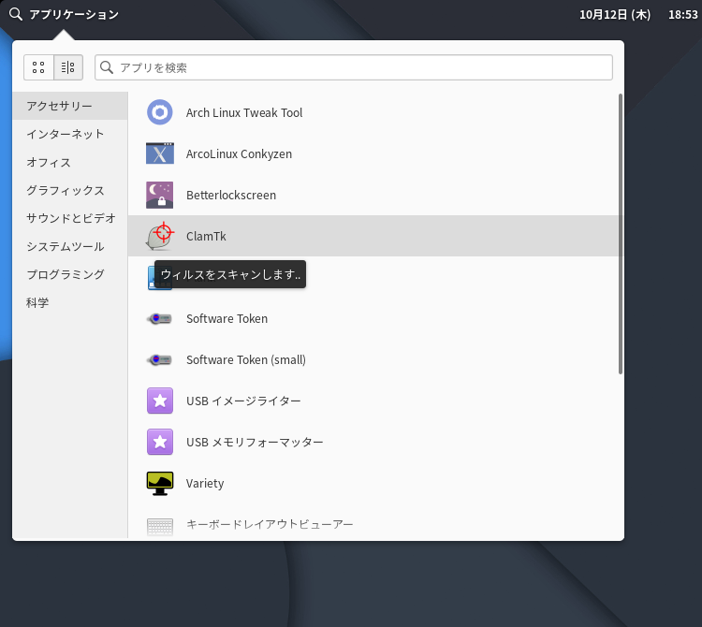The height and width of the screenshot is (627, 702).
Task: Click the キーボードレイアウトビューアー keyboard icon
Action: click(160, 527)
